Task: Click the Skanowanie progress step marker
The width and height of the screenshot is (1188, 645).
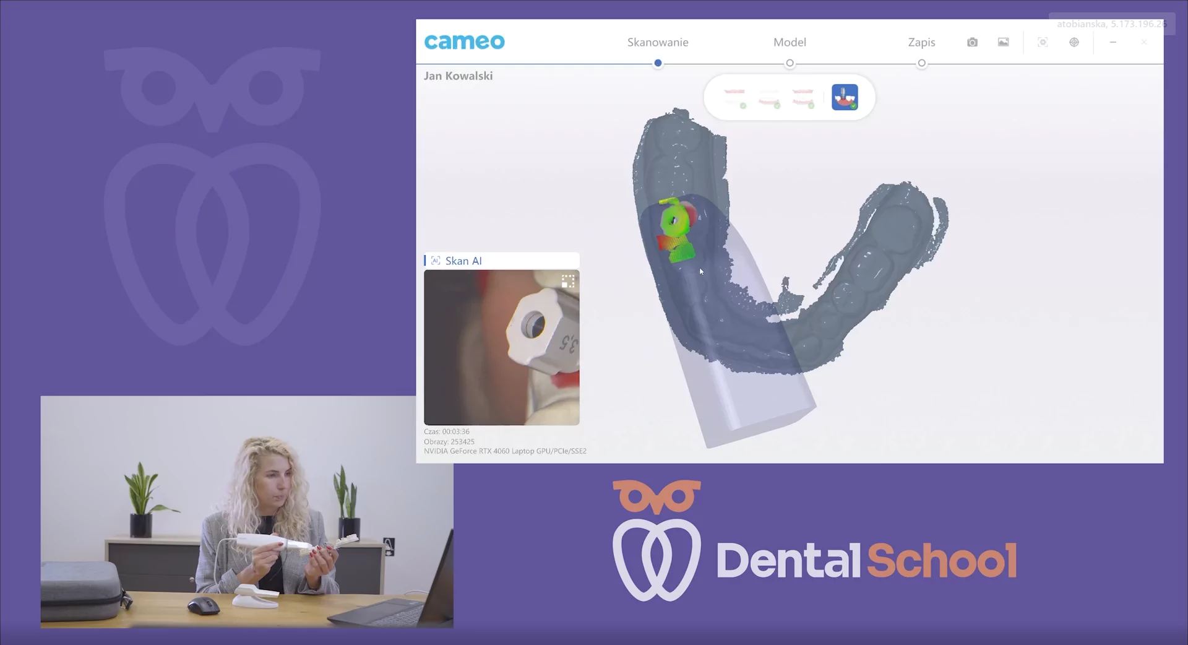Action: point(658,63)
